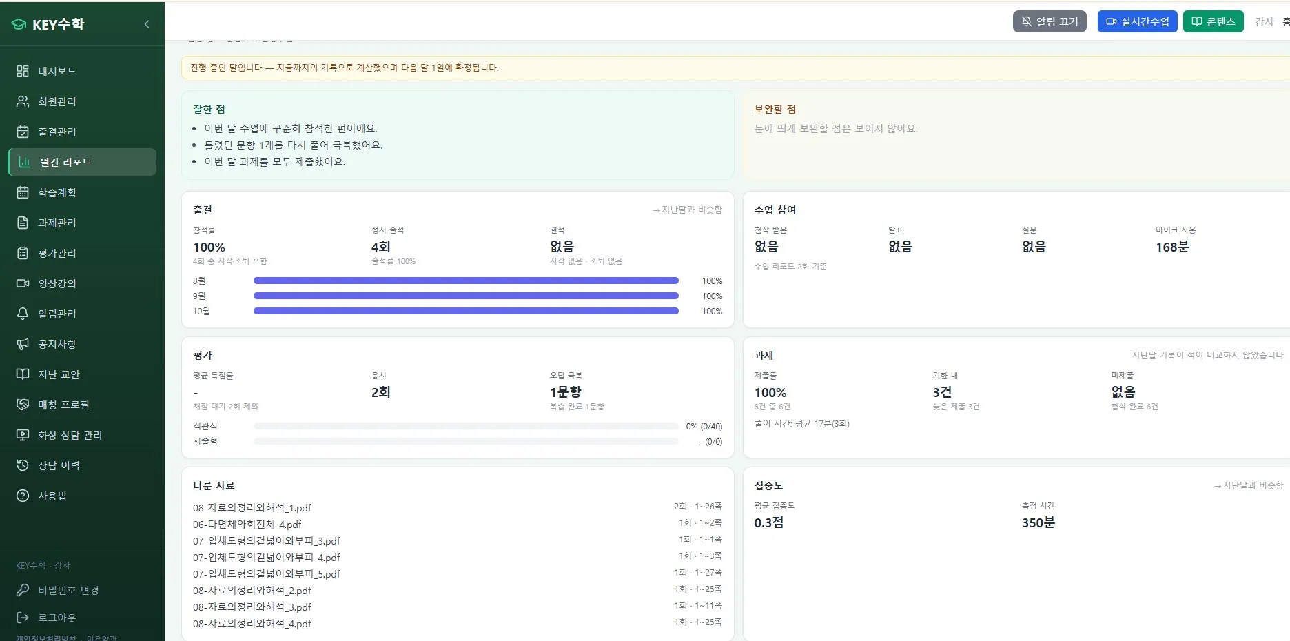This screenshot has width=1290, height=641.
Task: Click the member management people icon
Action: point(23,101)
